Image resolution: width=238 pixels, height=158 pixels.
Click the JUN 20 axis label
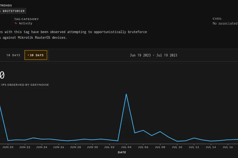click(x=8, y=147)
